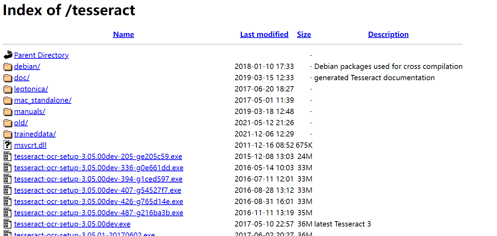Click the folder icon next to leptonica/
Screen dimensions: 497x236
[x=8, y=89]
